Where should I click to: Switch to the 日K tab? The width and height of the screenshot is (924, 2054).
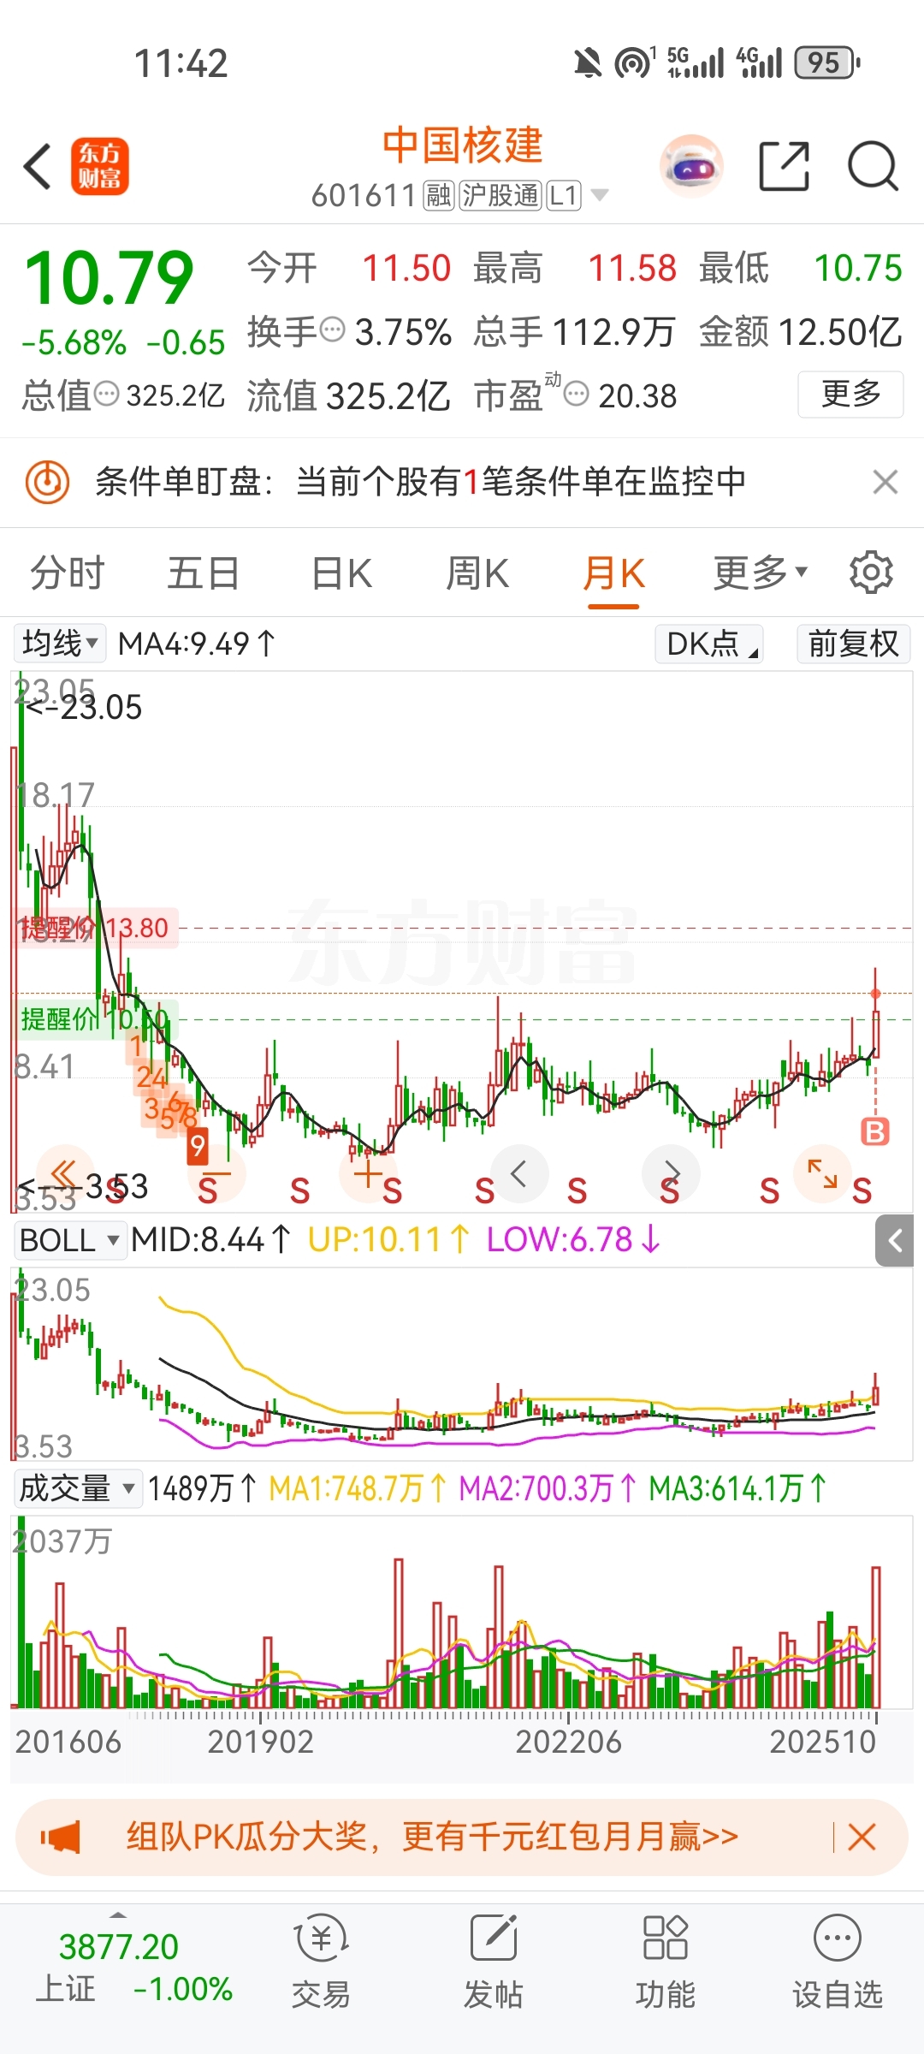(341, 573)
